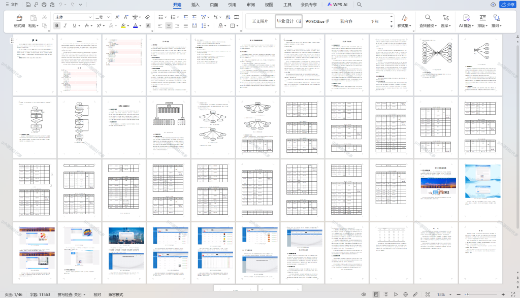Toggle Superscript X² button
520x298 pixels.
(99, 25)
